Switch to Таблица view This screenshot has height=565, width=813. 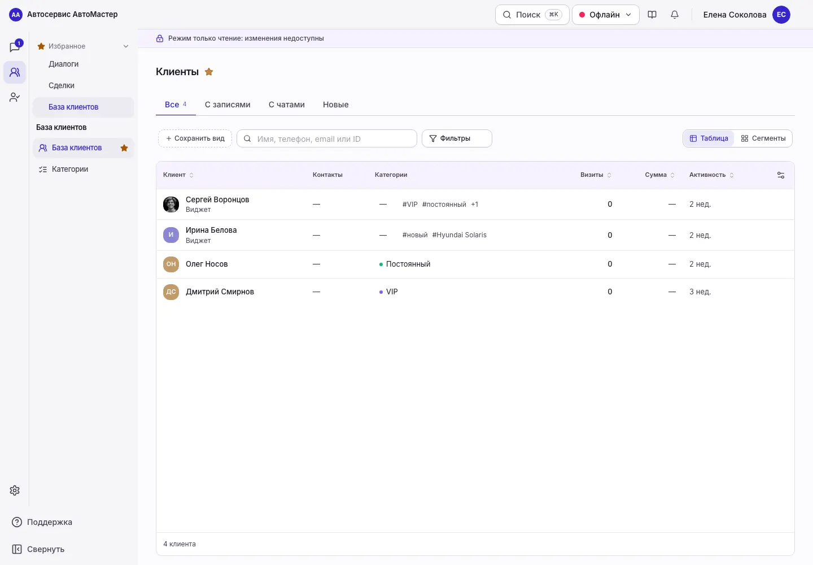(x=709, y=138)
